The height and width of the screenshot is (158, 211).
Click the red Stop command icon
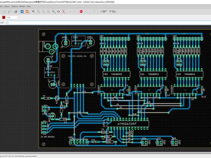click(81, 12)
